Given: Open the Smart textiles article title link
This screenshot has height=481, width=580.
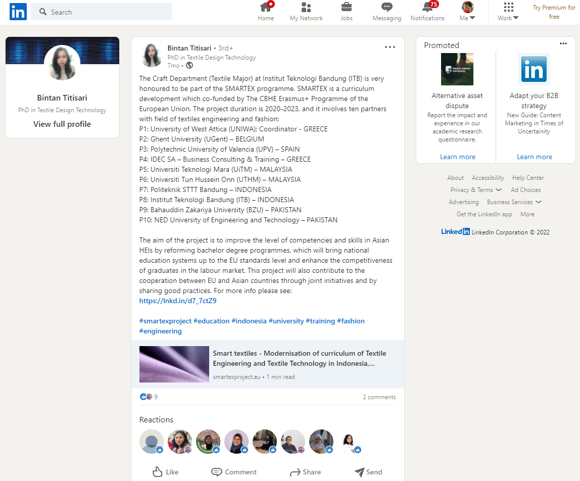Looking at the screenshot, I should pyautogui.click(x=299, y=358).
